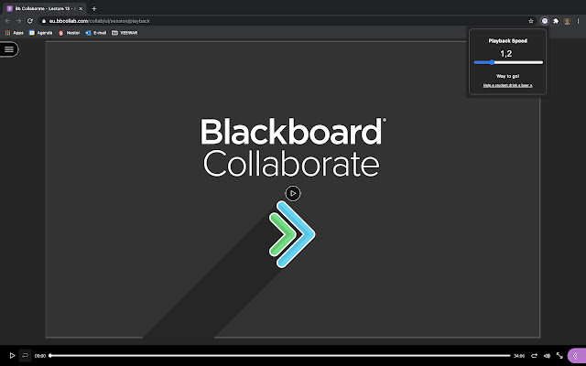
Task: Click the center play overlay on the video
Action: pyautogui.click(x=293, y=193)
